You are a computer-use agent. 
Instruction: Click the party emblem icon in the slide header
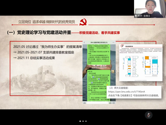82,21
